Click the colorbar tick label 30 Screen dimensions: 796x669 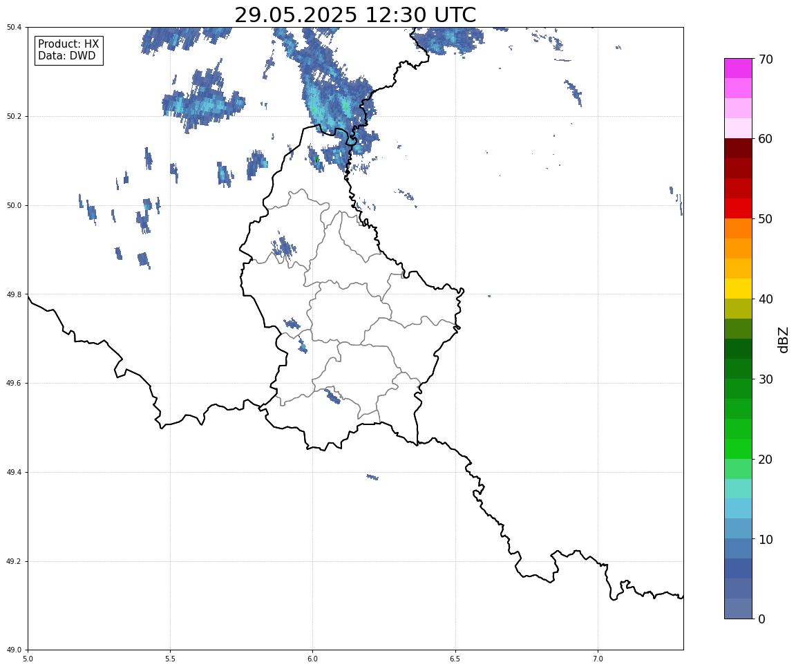pyautogui.click(x=766, y=379)
